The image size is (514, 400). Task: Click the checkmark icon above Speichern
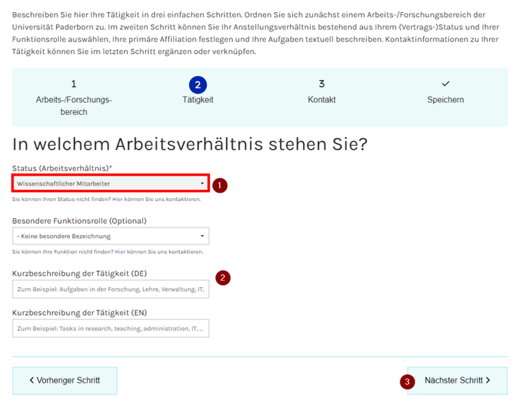tap(446, 84)
